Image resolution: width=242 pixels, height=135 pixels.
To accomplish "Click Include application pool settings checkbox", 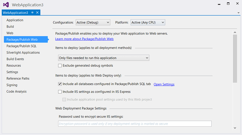I will (64, 100).
